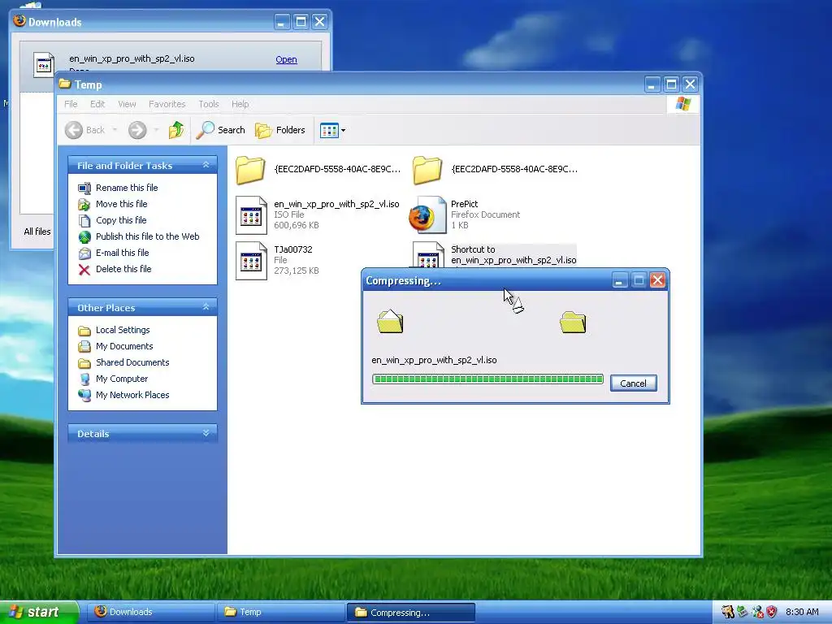Expand the Details panel
This screenshot has height=624, width=832.
pos(206,433)
